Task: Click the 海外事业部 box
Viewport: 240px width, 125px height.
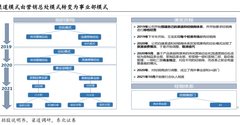Action: click(x=160, y=104)
